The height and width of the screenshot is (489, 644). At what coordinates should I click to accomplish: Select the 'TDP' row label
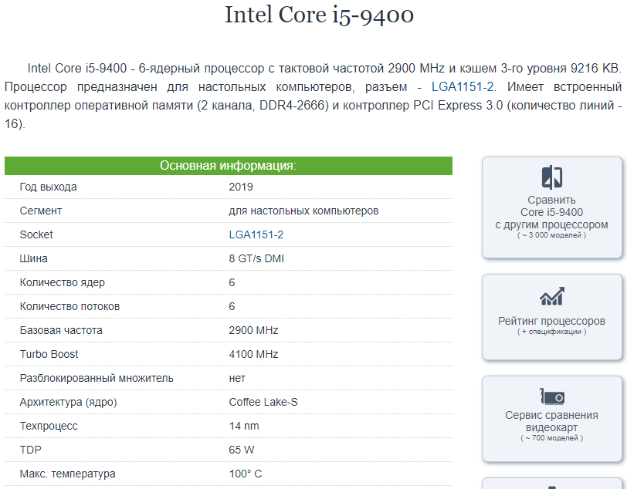click(x=30, y=450)
